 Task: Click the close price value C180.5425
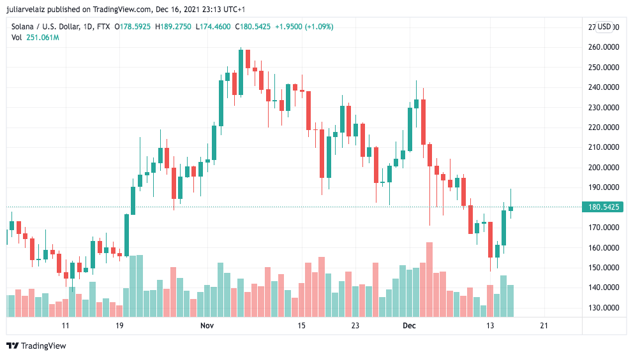click(253, 27)
